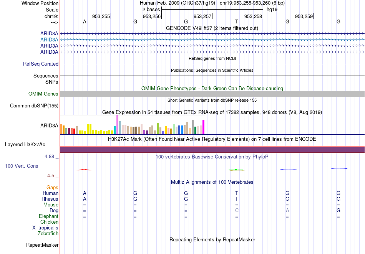Click the C base in the Dog row

tap(237, 211)
